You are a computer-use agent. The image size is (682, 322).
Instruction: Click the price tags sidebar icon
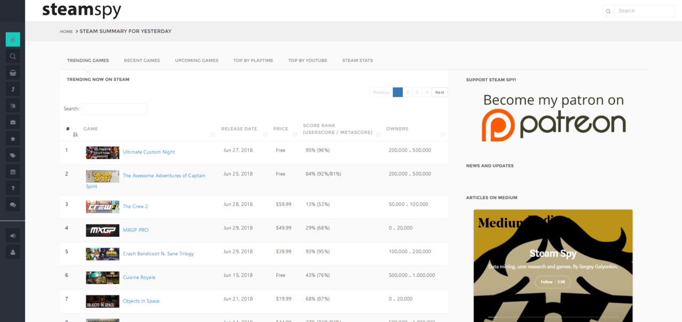13,155
